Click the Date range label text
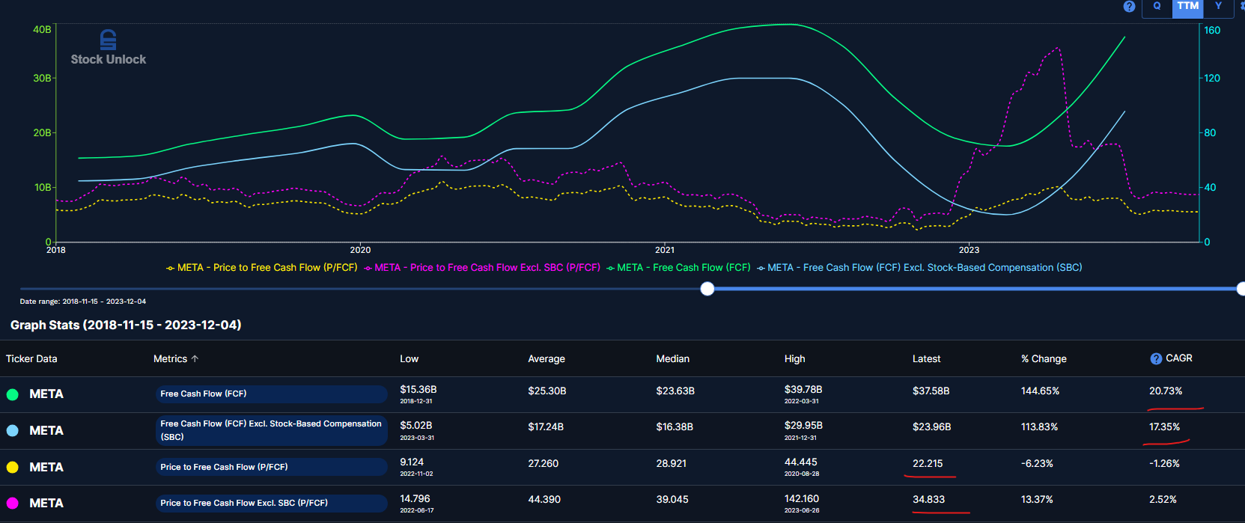This screenshot has height=523, width=1245. (83, 302)
